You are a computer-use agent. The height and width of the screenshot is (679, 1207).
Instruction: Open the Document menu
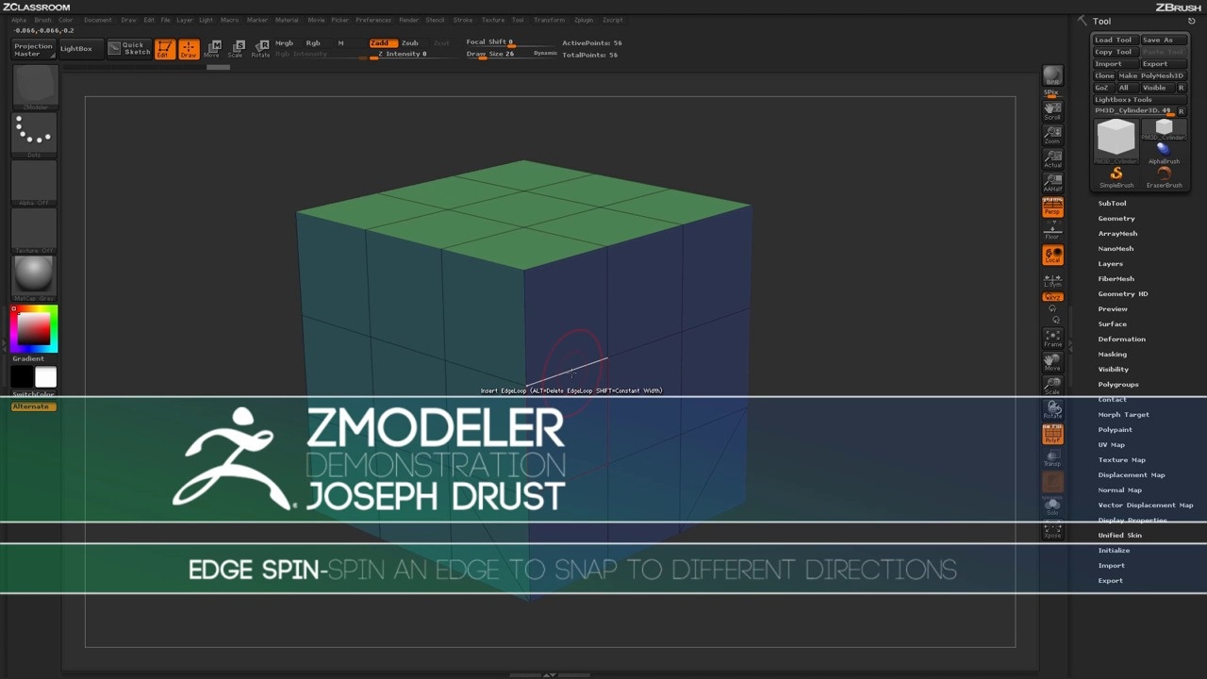[97, 20]
